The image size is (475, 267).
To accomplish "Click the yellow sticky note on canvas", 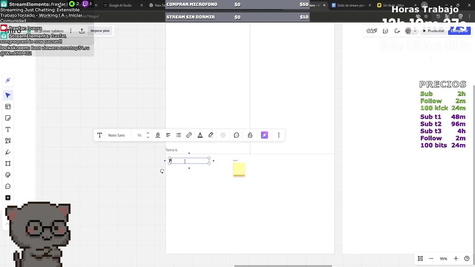I will pyautogui.click(x=239, y=169).
